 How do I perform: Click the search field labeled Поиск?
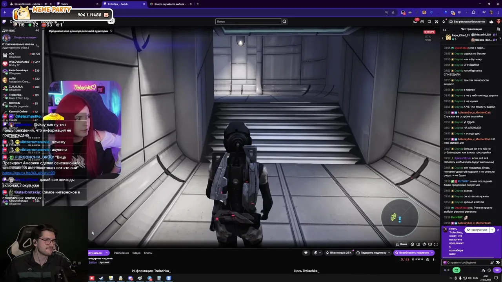click(248, 22)
